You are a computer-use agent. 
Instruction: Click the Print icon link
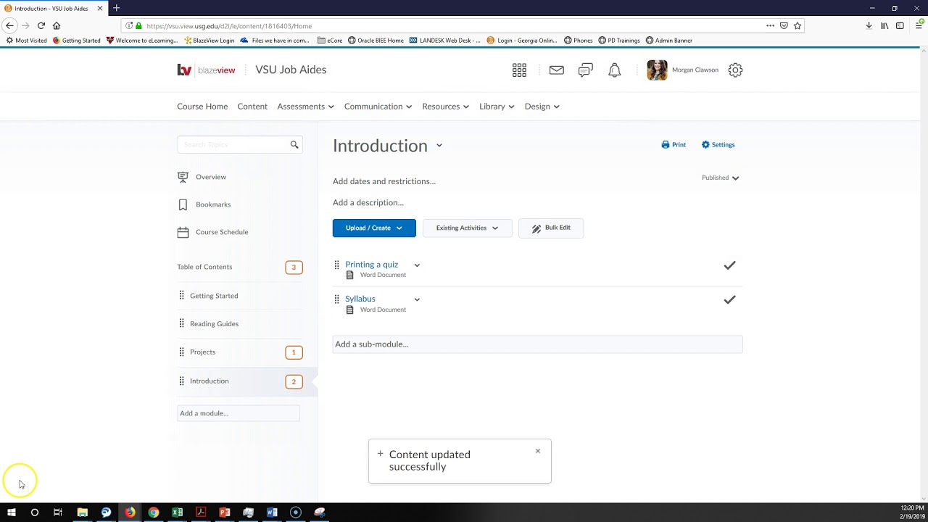(674, 145)
